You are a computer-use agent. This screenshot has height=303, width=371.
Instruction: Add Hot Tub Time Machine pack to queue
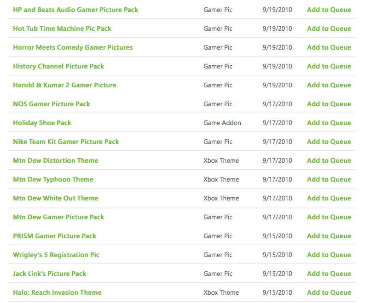329,29
